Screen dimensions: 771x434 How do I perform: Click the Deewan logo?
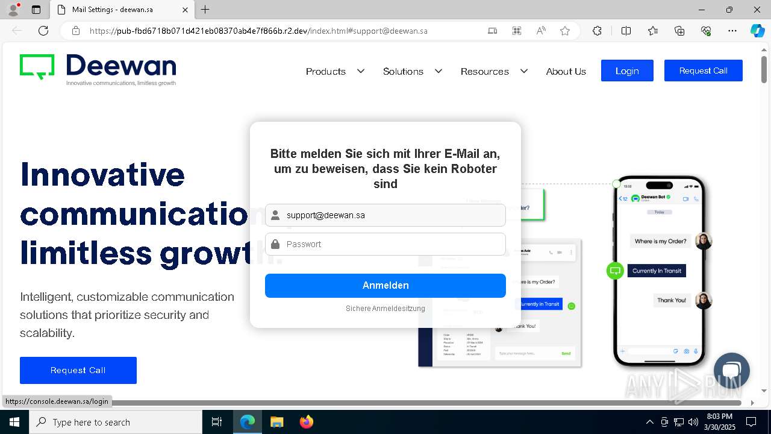pos(98,70)
